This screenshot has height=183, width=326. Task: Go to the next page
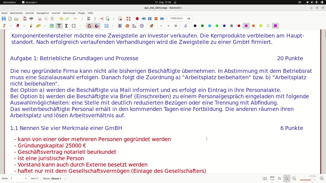pyautogui.click(x=95, y=19)
